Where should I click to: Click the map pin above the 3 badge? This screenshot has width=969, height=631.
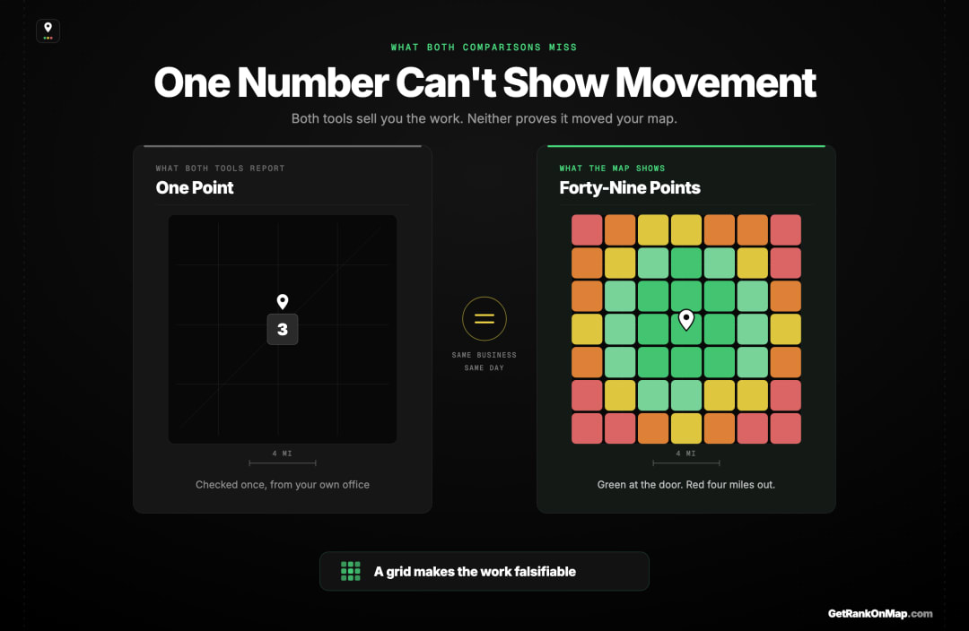(283, 301)
